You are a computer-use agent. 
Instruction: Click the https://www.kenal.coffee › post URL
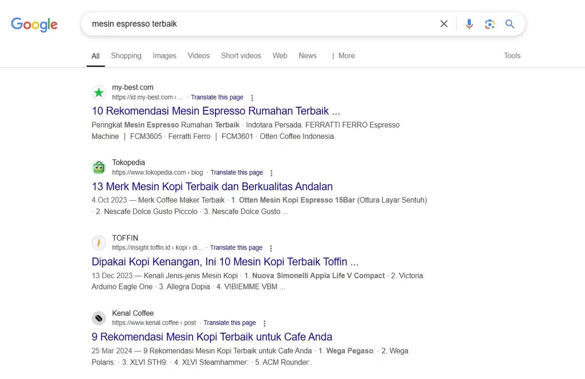[x=154, y=323]
